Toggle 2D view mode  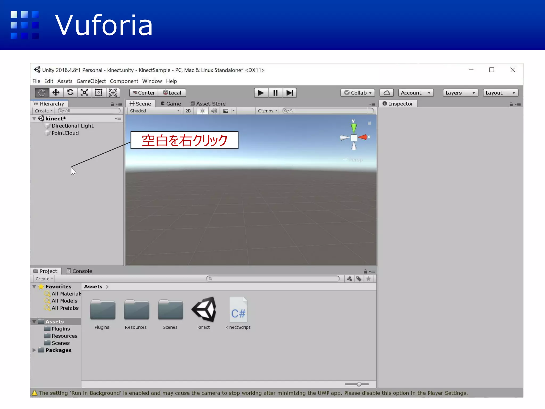click(188, 111)
